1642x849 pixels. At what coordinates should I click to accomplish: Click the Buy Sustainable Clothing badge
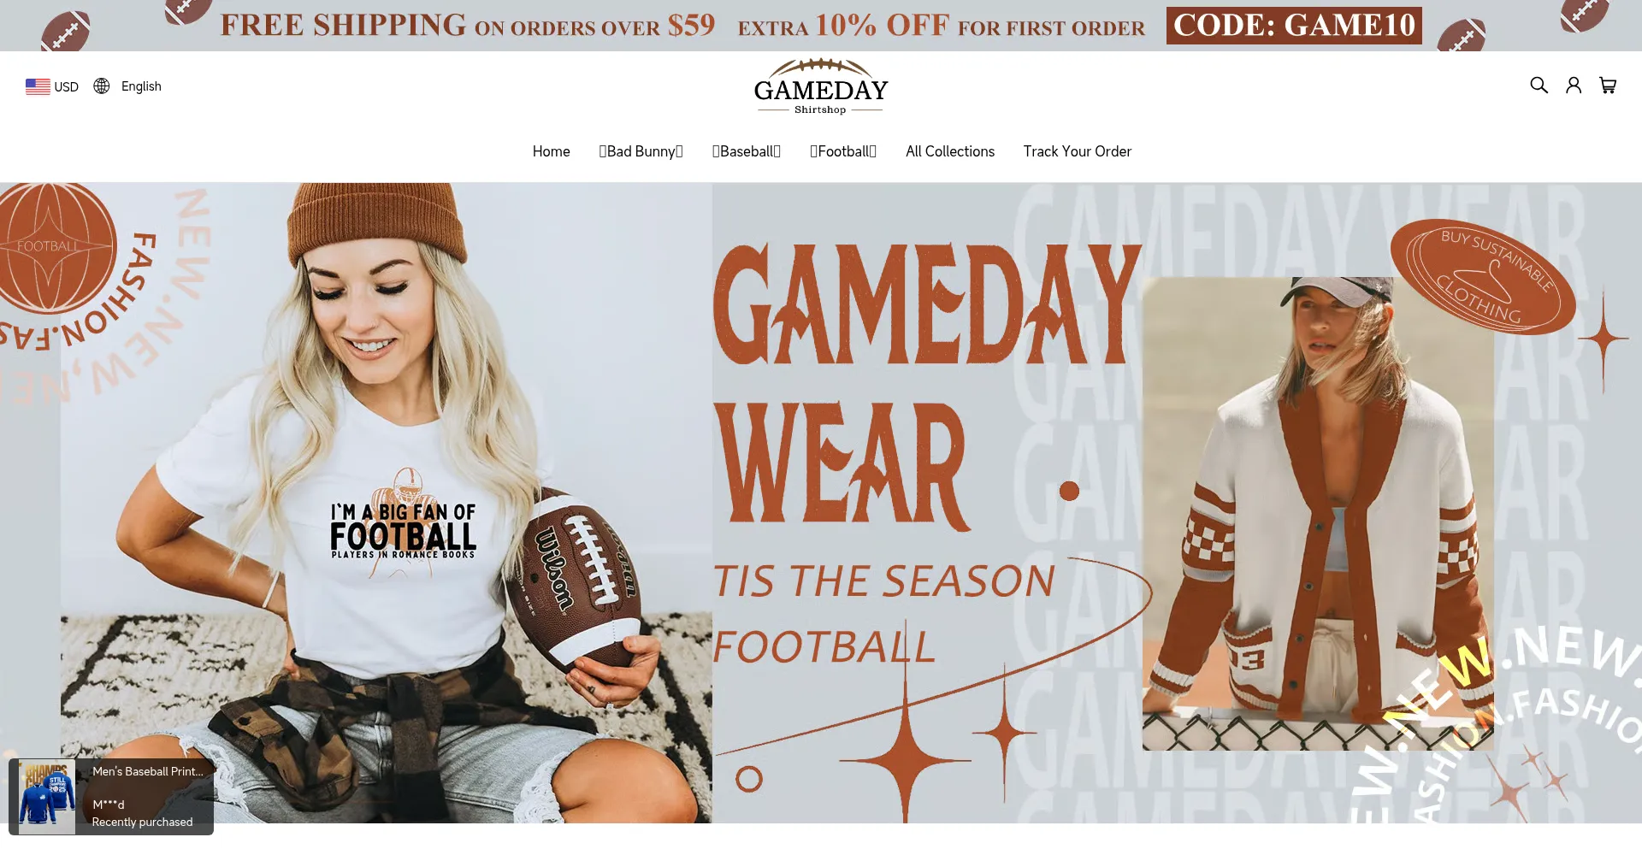1483,276
